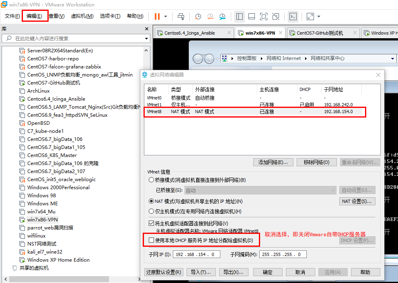Click the stretch guest display icon
This screenshot has height=283, width=398.
point(310,17)
